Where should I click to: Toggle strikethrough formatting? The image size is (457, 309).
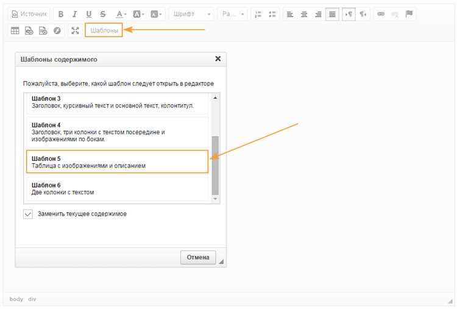pyautogui.click(x=102, y=14)
